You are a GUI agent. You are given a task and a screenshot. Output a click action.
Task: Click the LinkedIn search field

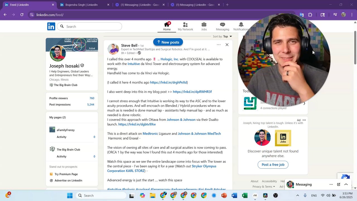[x=89, y=27]
